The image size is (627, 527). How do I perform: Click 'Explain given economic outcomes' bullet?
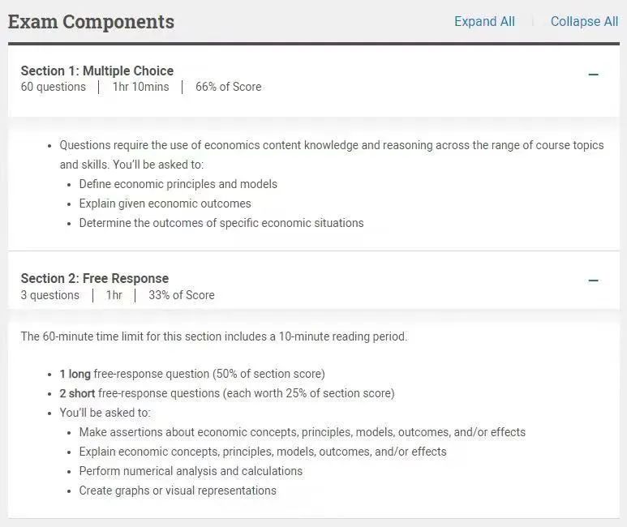point(165,204)
